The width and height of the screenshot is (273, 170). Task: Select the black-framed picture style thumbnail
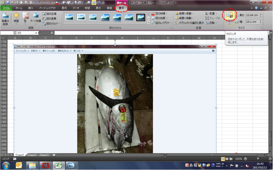click(x=141, y=17)
